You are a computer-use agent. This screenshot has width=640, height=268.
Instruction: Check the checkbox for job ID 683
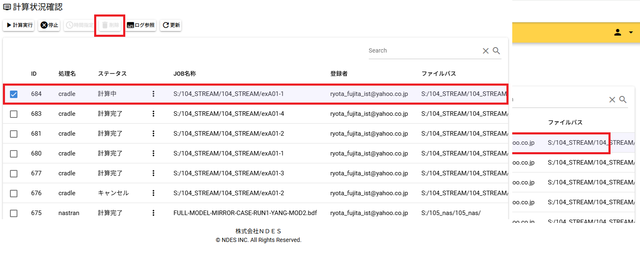pyautogui.click(x=14, y=114)
